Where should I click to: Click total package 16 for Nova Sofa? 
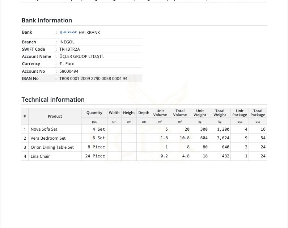pyautogui.click(x=263, y=129)
